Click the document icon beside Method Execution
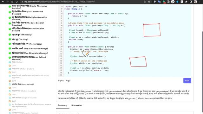This screenshot has height=114, width=203. click(10, 91)
